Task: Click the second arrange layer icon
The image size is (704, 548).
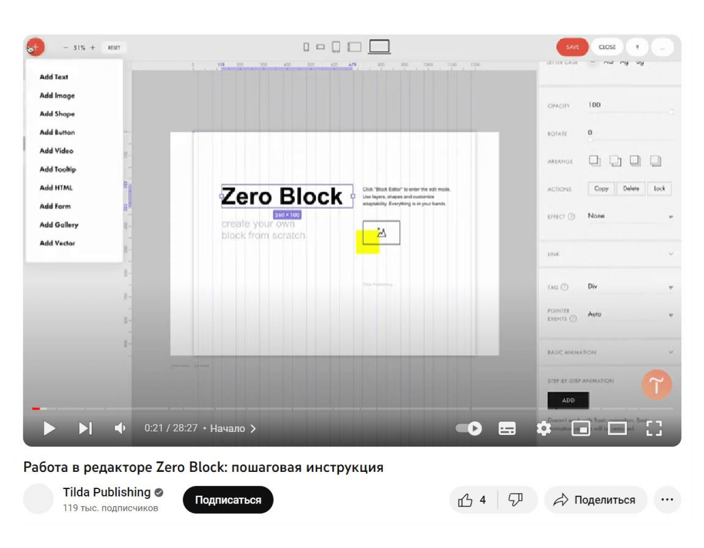Action: pyautogui.click(x=615, y=161)
